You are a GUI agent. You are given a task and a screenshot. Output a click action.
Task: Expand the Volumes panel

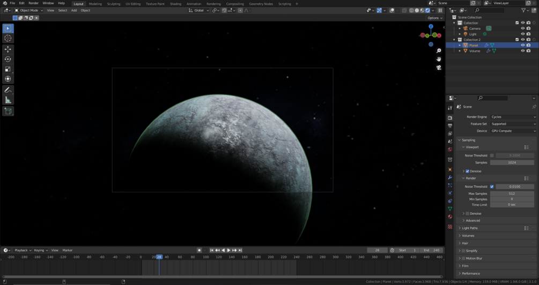(468, 236)
